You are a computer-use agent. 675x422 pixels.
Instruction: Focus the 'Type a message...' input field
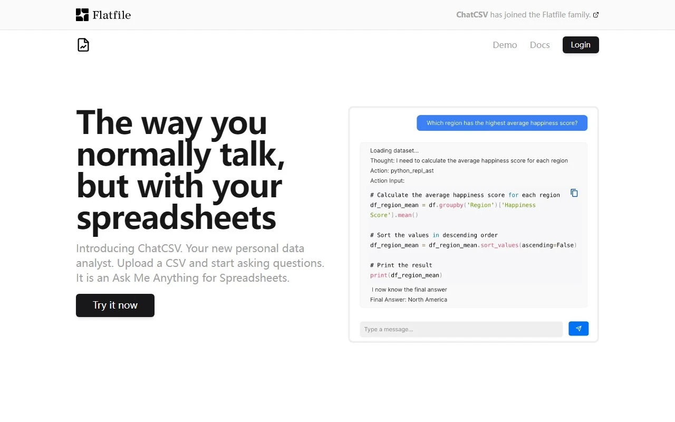pos(461,329)
